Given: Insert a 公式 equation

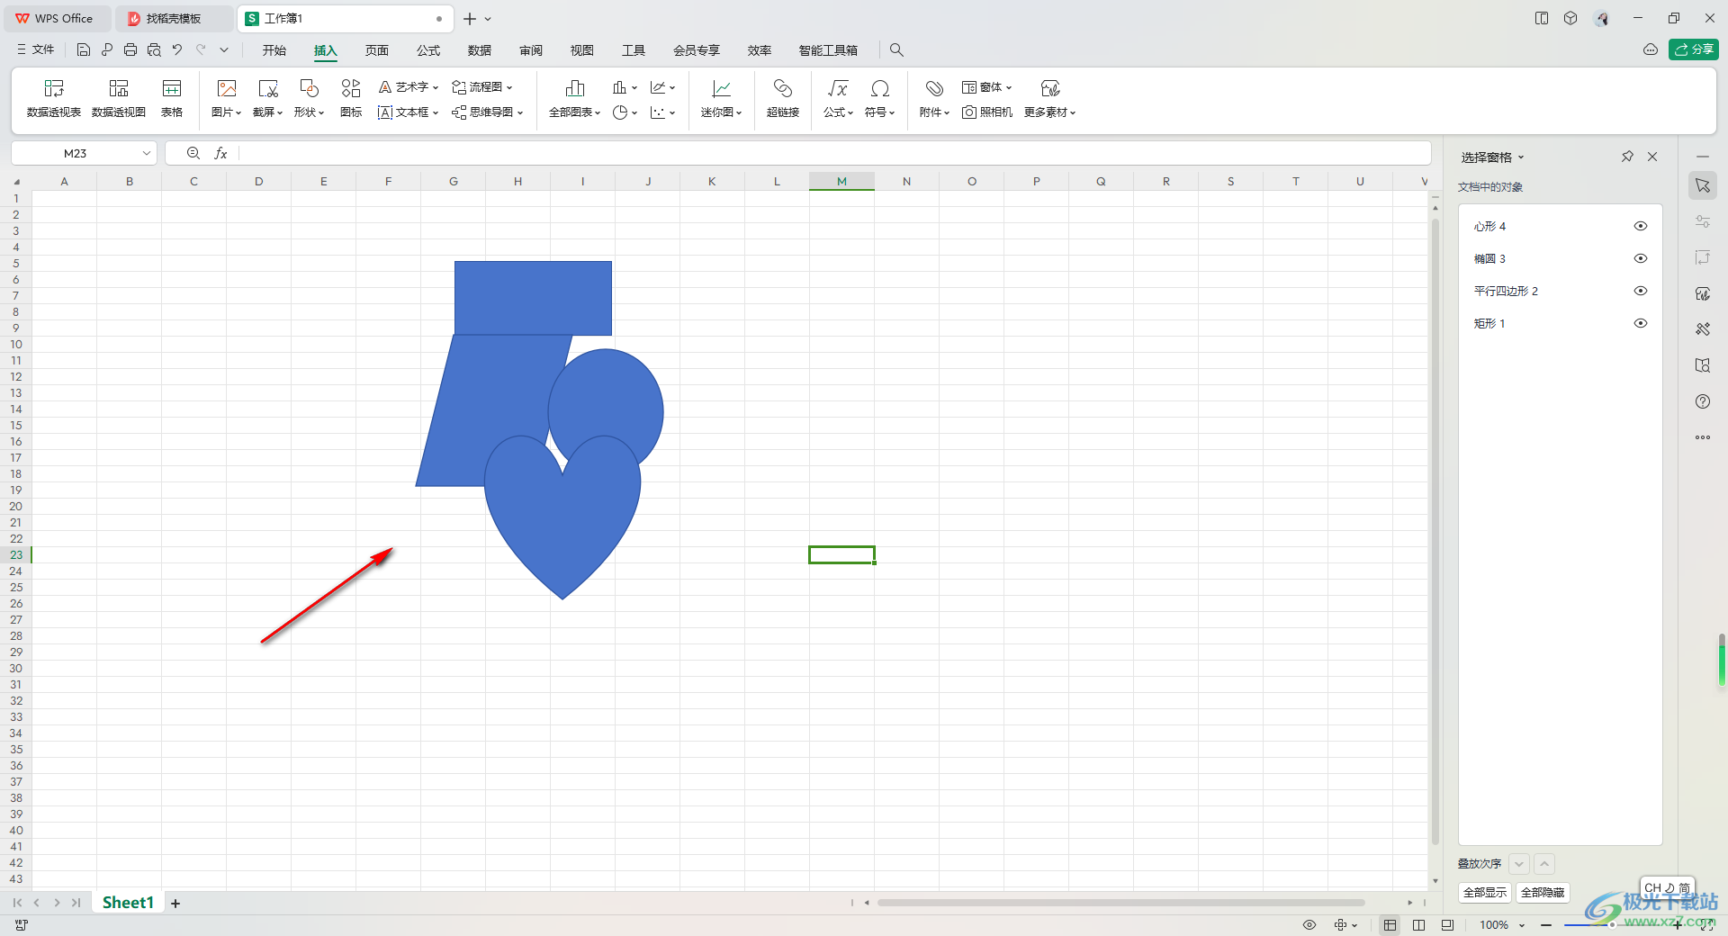Looking at the screenshot, I should pos(838,99).
